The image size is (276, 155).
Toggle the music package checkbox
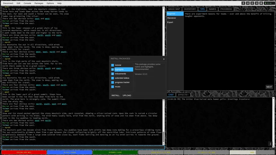112,87
